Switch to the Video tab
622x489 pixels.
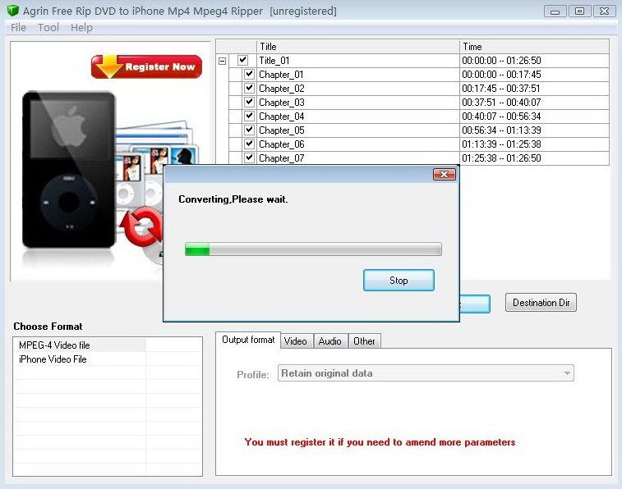(x=296, y=341)
